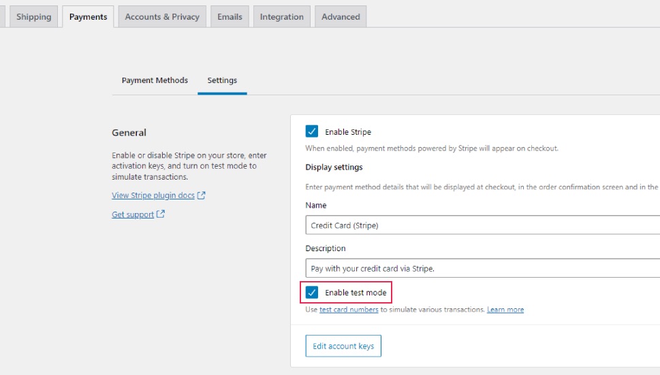The width and height of the screenshot is (660, 375).
Task: Open View Stripe plugin docs link
Action: pos(153,195)
